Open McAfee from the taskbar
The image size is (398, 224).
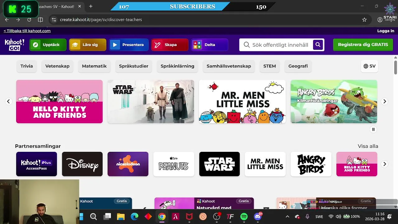tap(189, 217)
